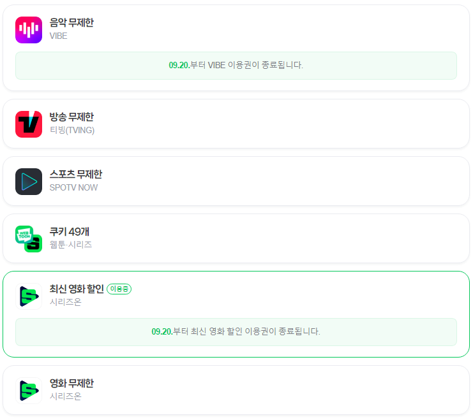Click the 웹툰·시리즈 subtitle text
The height and width of the screenshot is (420, 473).
coord(71,245)
